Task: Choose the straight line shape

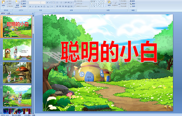Action: 96,1
